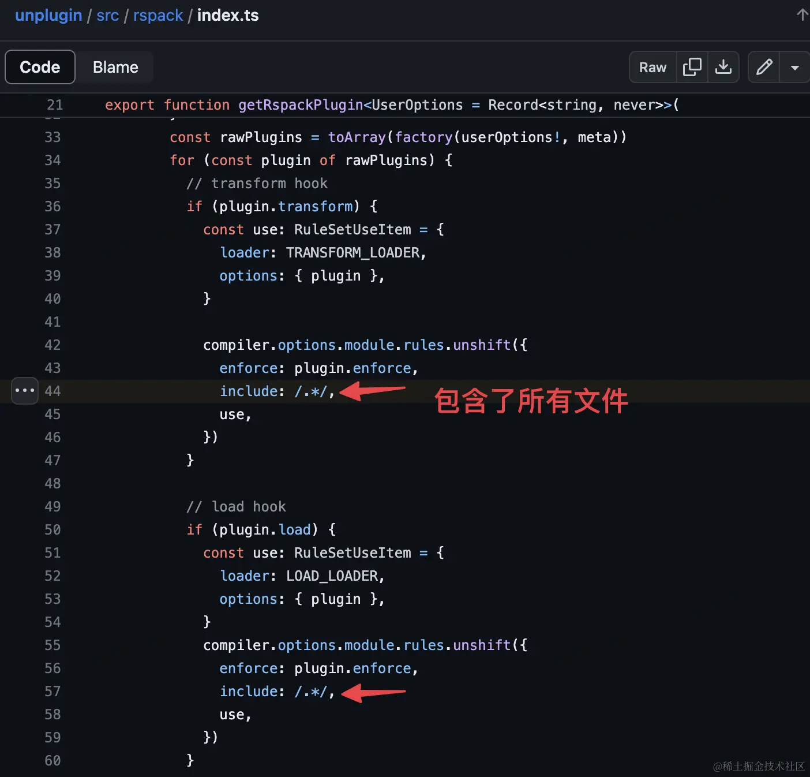Click the '// load hook' comment
The image size is (810, 777).
pyautogui.click(x=236, y=507)
